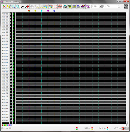The width and height of the screenshot is (130, 132).
Task: Click the printer icon in toolbar
Action: click(x=65, y=7)
